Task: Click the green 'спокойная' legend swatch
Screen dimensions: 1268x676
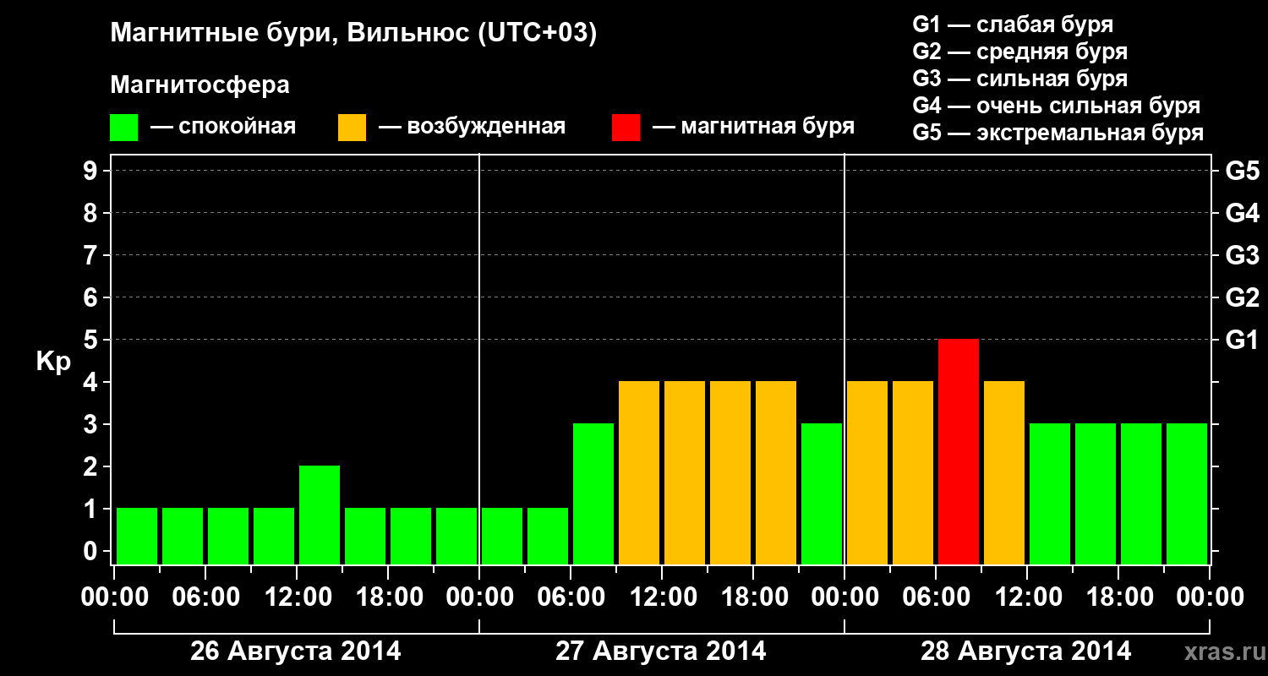Action: (123, 127)
